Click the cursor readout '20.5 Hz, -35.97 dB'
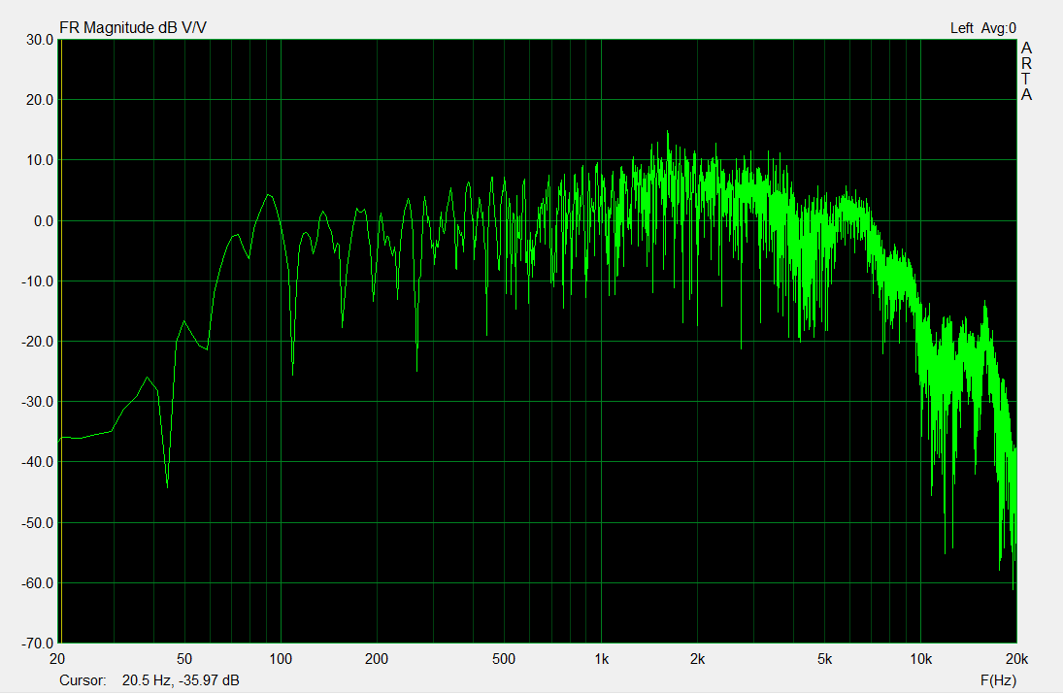 click(x=181, y=679)
